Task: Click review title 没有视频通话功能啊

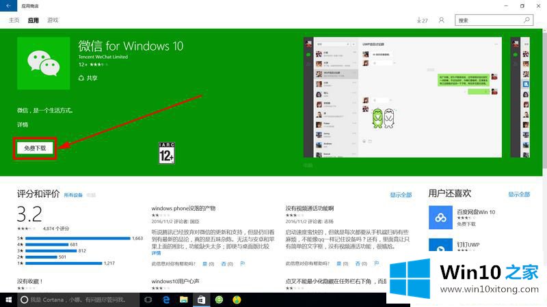Action: pos(310,209)
